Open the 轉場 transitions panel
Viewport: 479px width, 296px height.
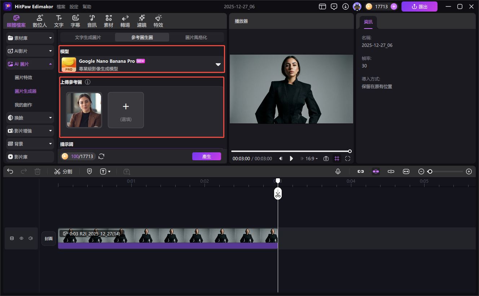(x=125, y=21)
